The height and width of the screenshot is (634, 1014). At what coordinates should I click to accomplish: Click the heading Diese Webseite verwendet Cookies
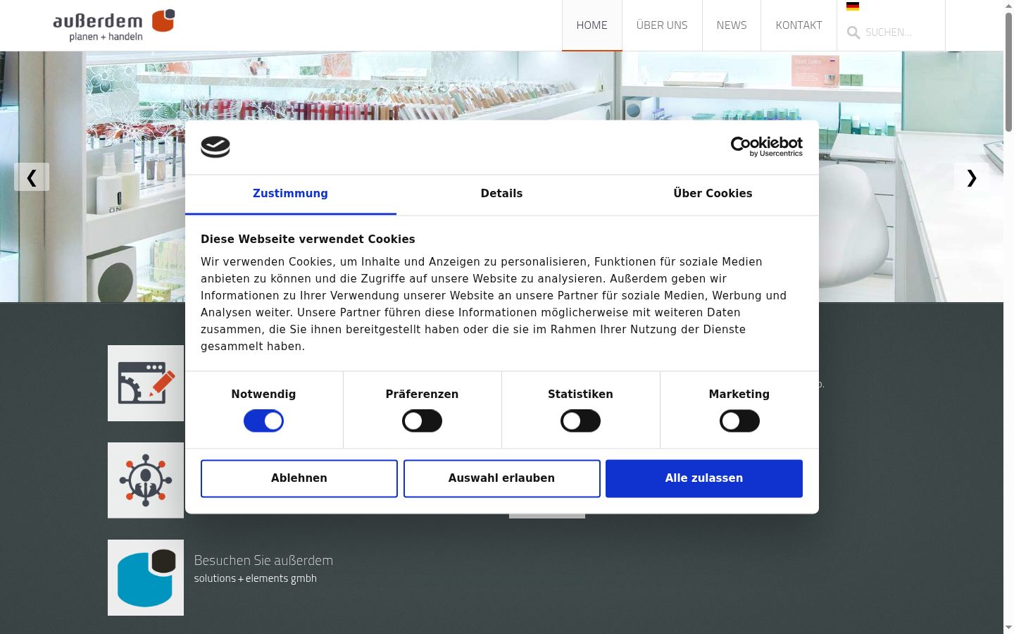pos(308,240)
